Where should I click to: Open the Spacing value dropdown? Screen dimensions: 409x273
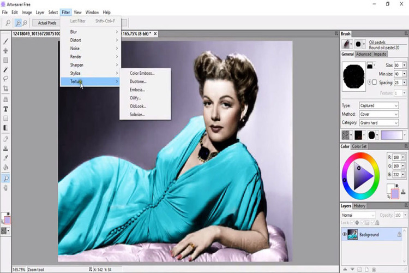click(404, 82)
